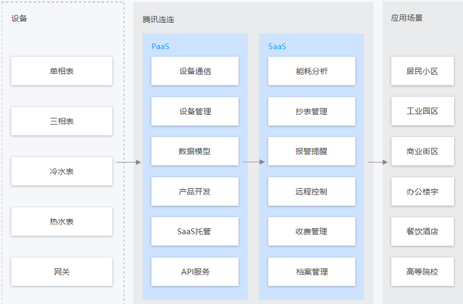Image resolution: width=463 pixels, height=304 pixels.
Task: Select the 热水表 box
Action: point(62,221)
